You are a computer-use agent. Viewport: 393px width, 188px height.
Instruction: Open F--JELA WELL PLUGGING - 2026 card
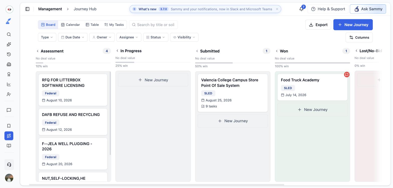point(73,154)
